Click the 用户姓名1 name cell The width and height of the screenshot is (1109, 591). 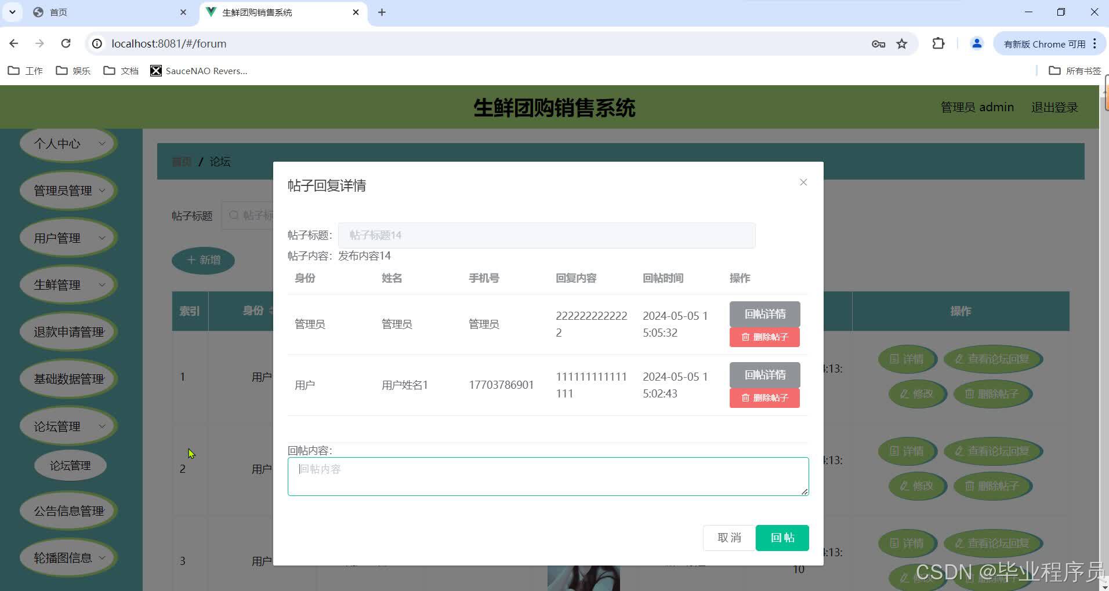(x=405, y=385)
